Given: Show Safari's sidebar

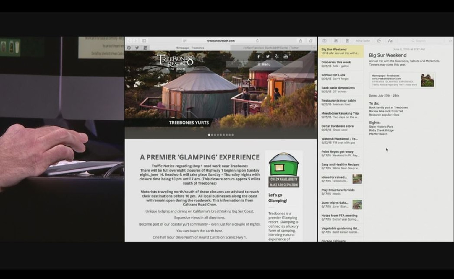Looking at the screenshot, I should pos(144,41).
